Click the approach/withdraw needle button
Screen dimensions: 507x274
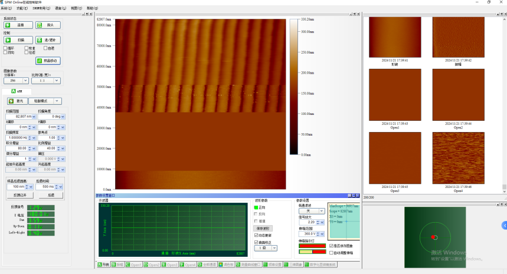coord(48,40)
